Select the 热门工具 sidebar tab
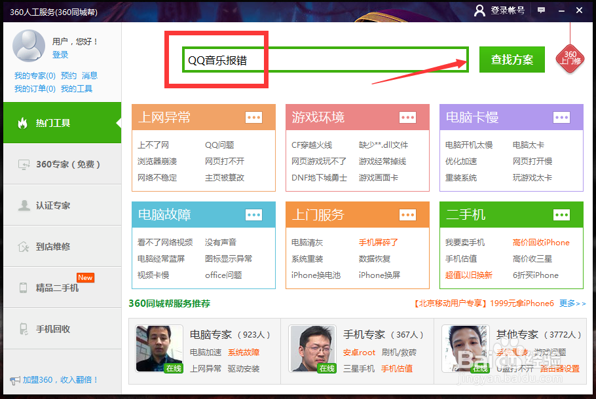This screenshot has width=596, height=399. click(62, 123)
